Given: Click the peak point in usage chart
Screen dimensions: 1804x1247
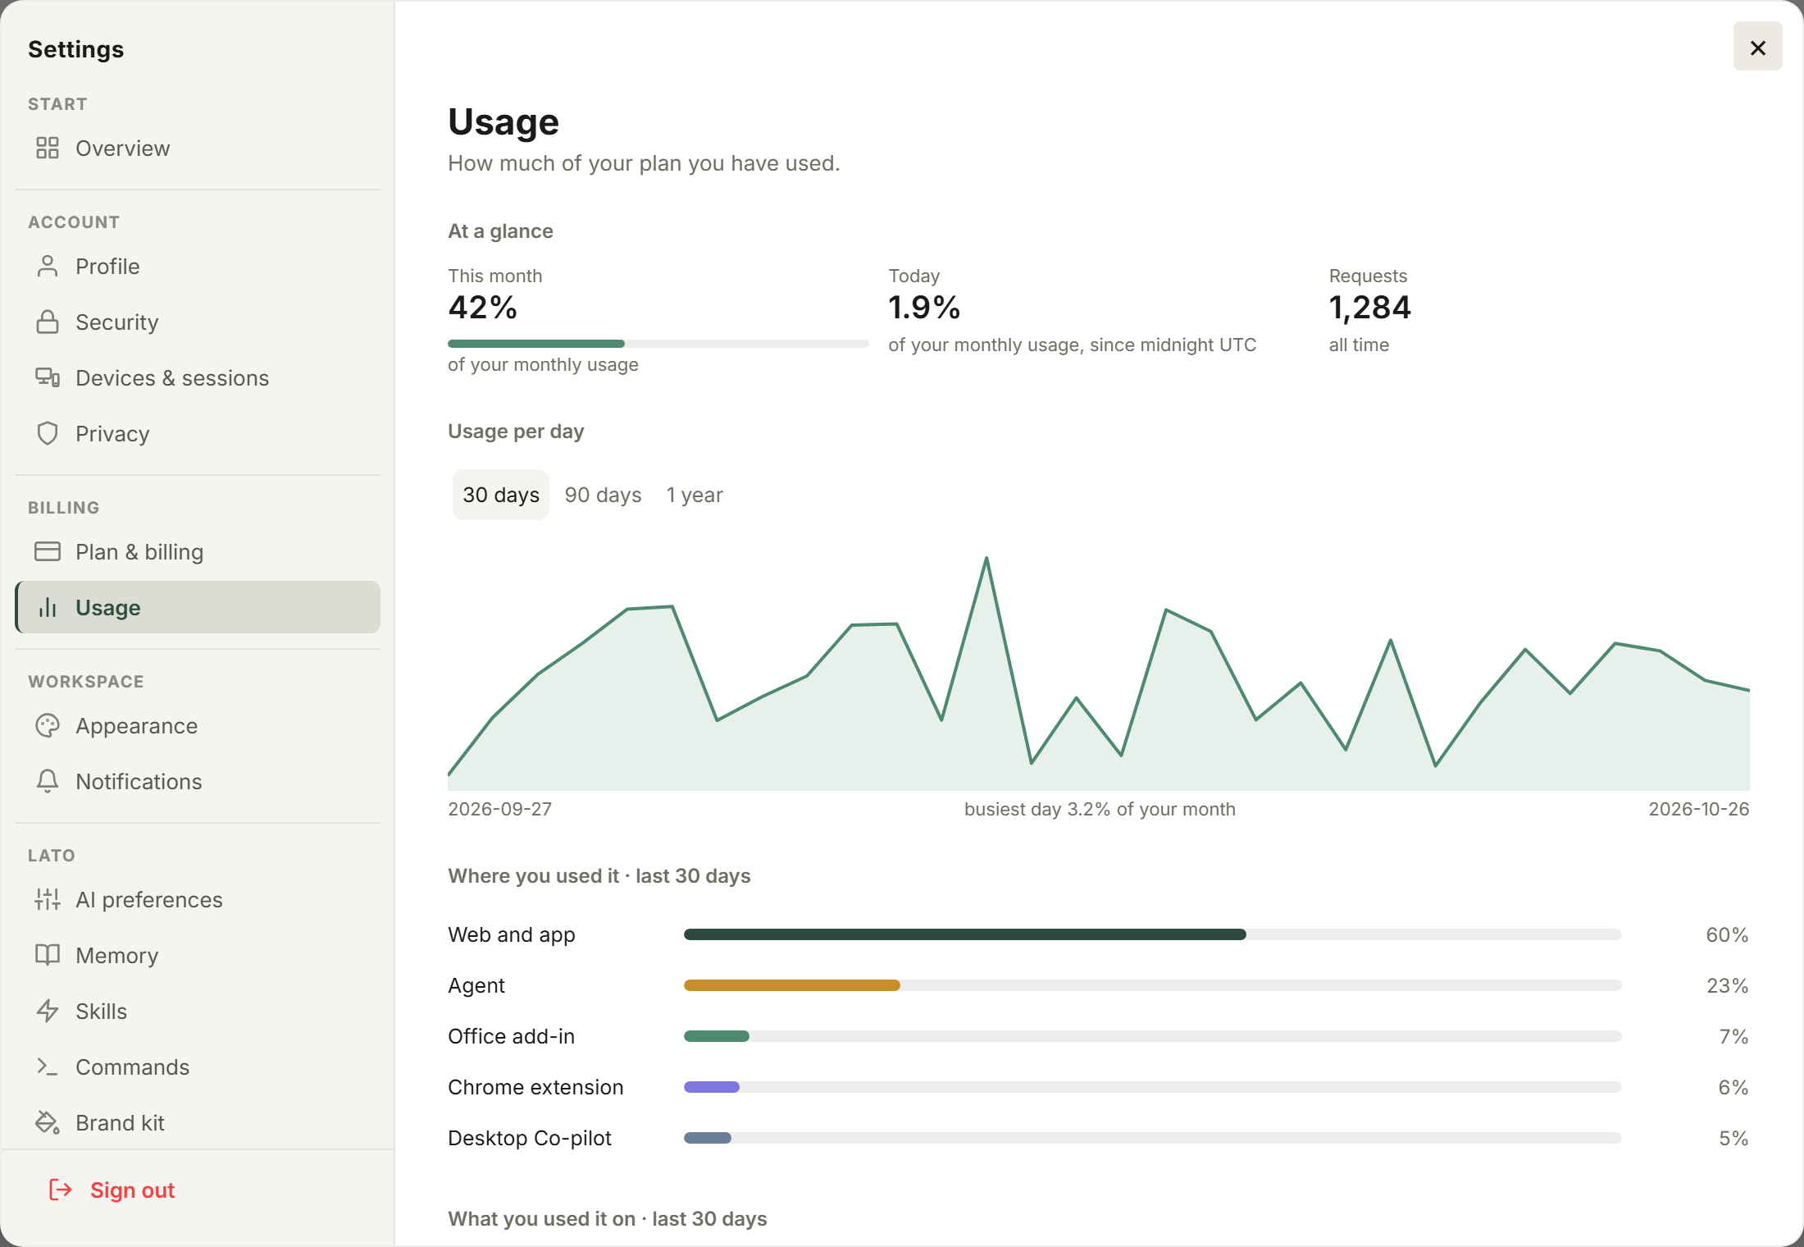Looking at the screenshot, I should click(986, 558).
